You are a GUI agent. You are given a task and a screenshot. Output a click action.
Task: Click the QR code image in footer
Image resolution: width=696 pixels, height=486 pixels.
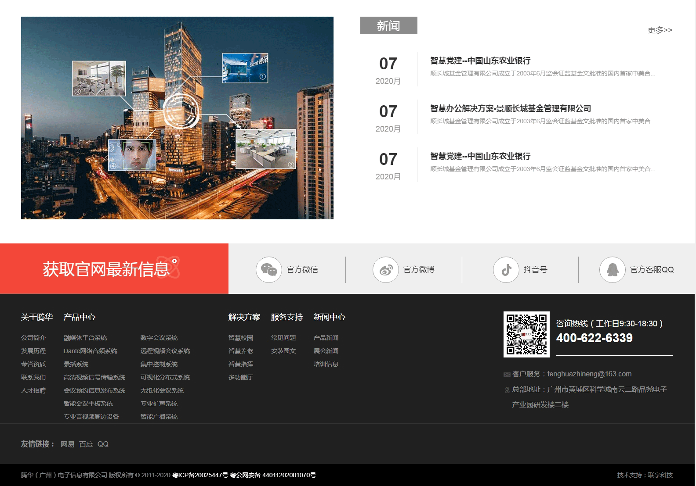point(526,334)
